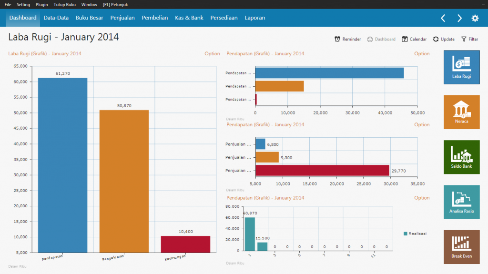The height and width of the screenshot is (274, 488).
Task: Click the Realisasi legend color swatch
Action: [x=406, y=233]
